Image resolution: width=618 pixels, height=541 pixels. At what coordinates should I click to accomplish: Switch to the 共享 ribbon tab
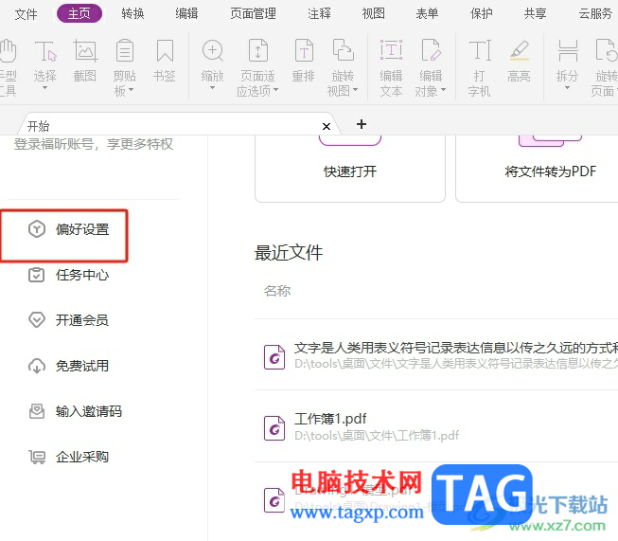[536, 14]
